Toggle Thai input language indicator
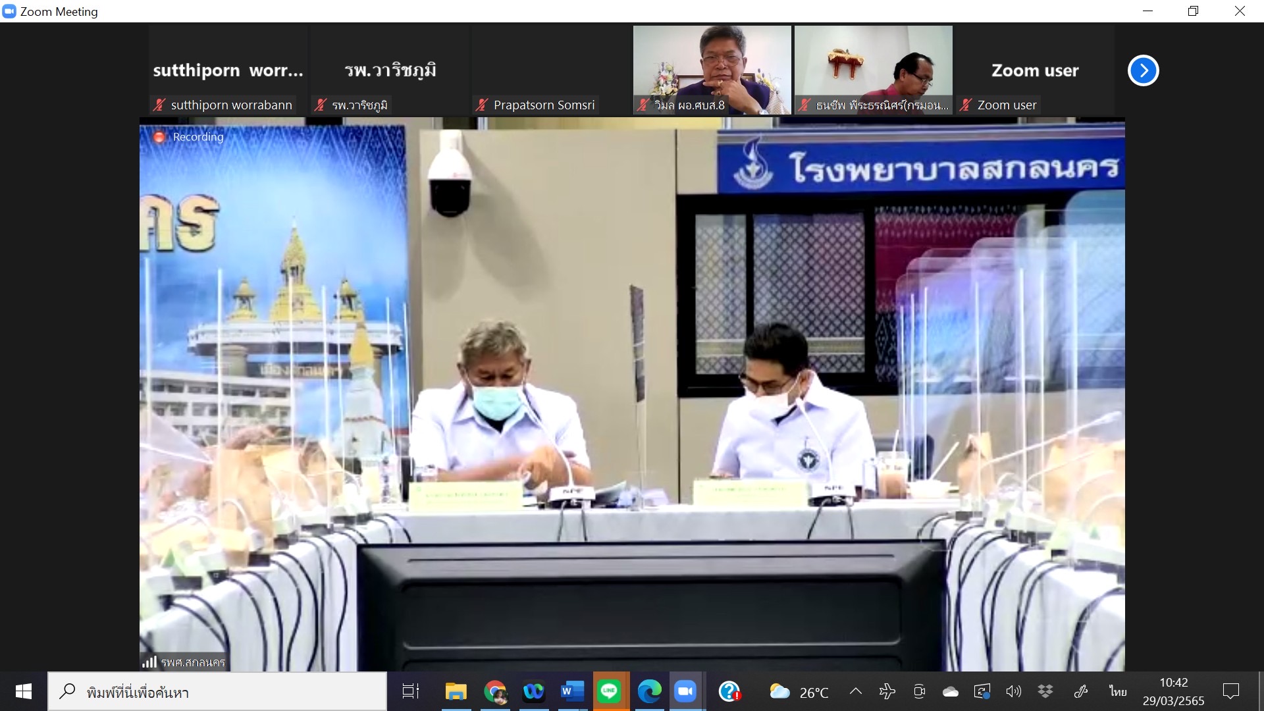Viewport: 1264px width, 711px height. click(1117, 691)
